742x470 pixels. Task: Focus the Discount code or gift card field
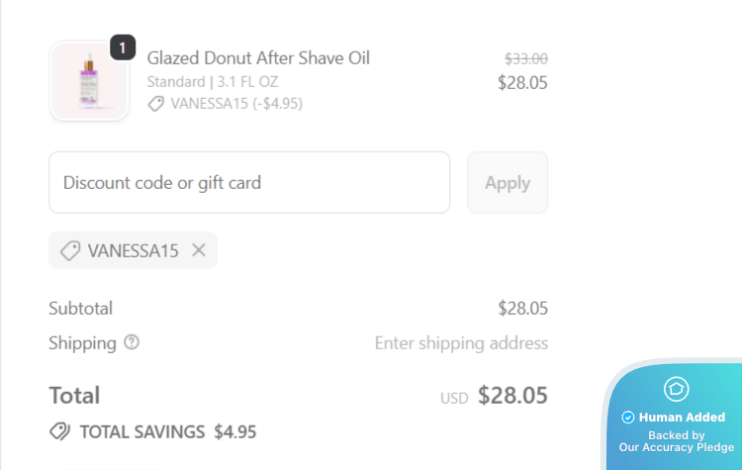[249, 182]
